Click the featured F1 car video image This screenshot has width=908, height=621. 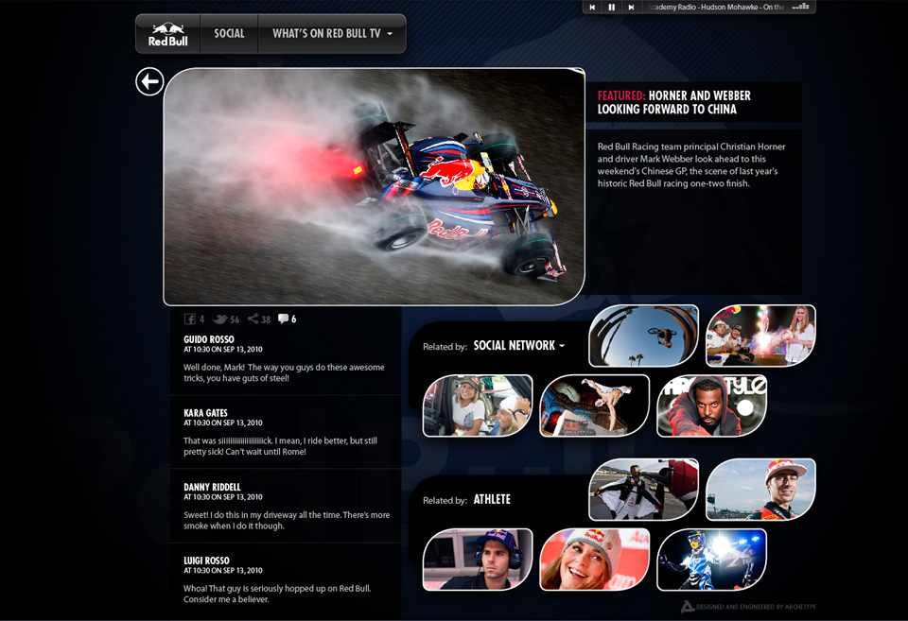click(375, 187)
